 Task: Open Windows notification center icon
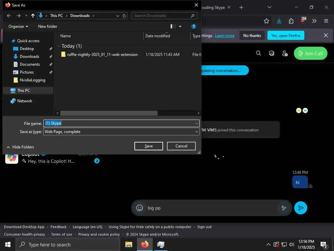[x=324, y=245]
